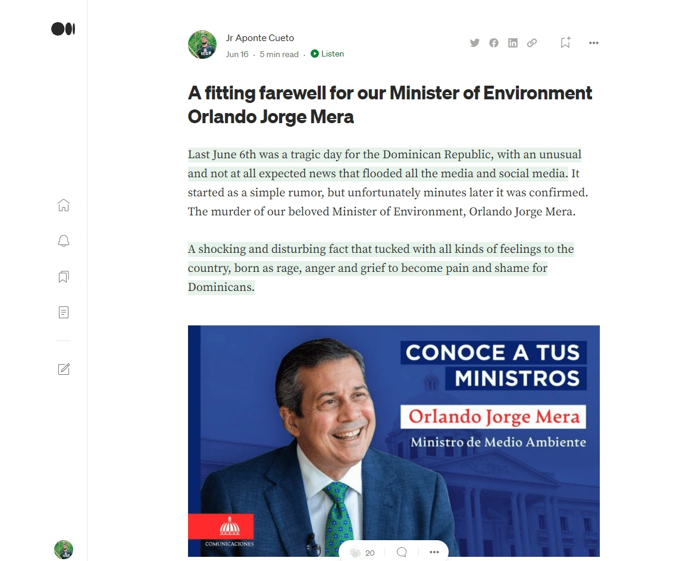This screenshot has width=695, height=561.
Task: Clap for the article on the floating bar
Action: [355, 552]
